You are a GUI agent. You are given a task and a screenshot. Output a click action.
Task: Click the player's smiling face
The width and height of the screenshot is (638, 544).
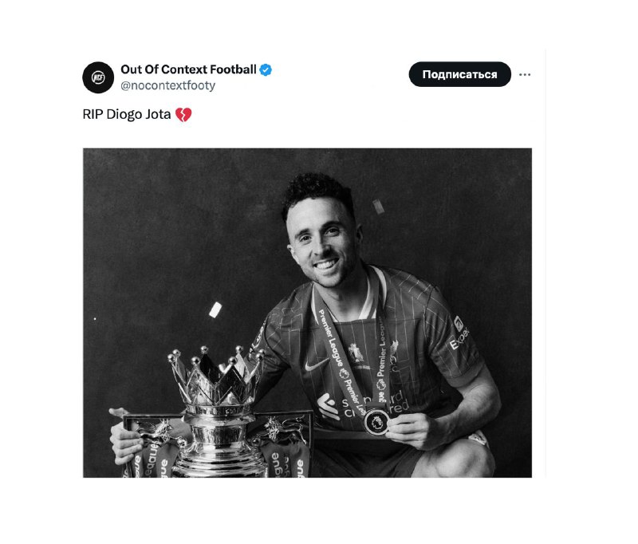coord(321,246)
